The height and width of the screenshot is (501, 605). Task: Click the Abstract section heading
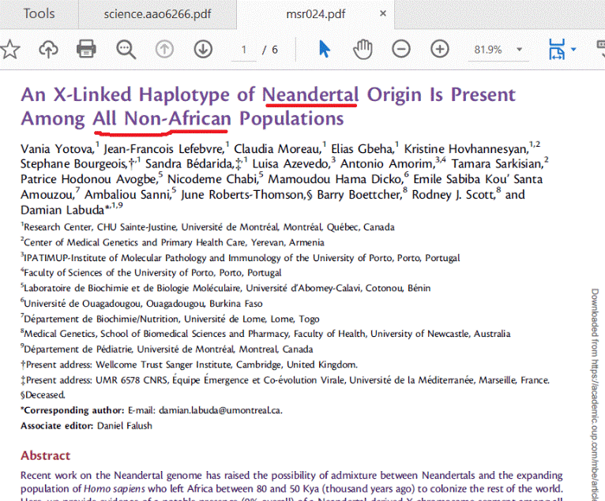tap(45, 455)
